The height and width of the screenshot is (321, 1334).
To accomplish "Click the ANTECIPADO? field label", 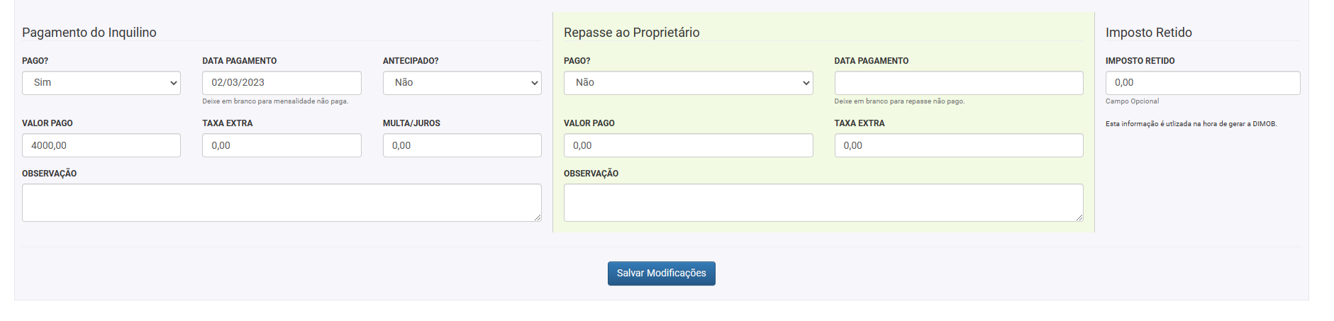I will 411,61.
